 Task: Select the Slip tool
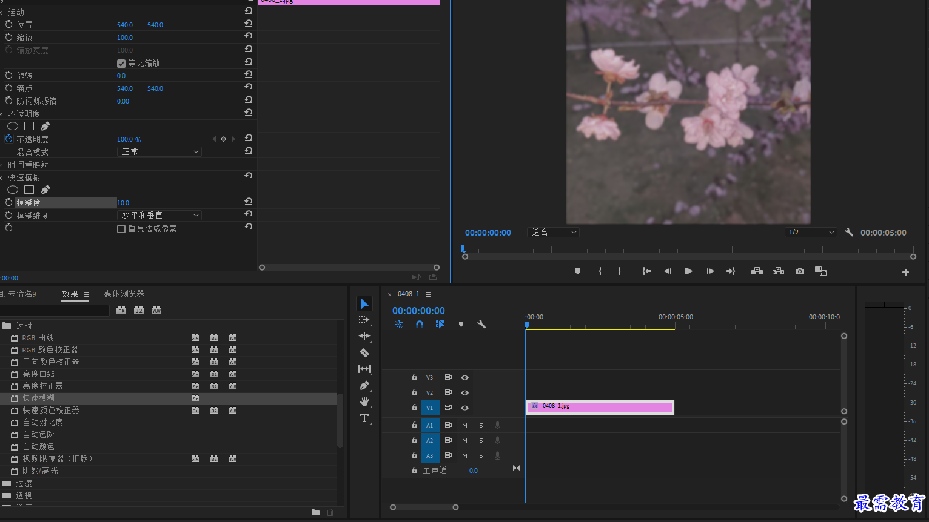pyautogui.click(x=364, y=369)
